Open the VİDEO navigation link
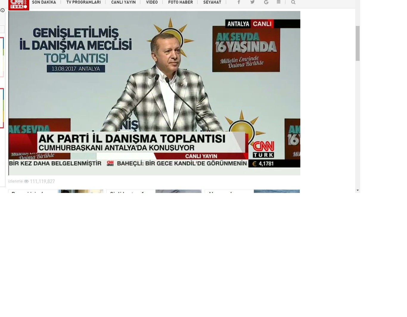407x317 pixels. tap(152, 2)
